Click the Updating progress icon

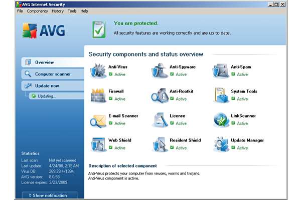(x=34, y=96)
